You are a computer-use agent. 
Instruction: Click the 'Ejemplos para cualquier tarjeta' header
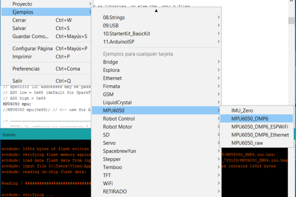(x=138, y=54)
